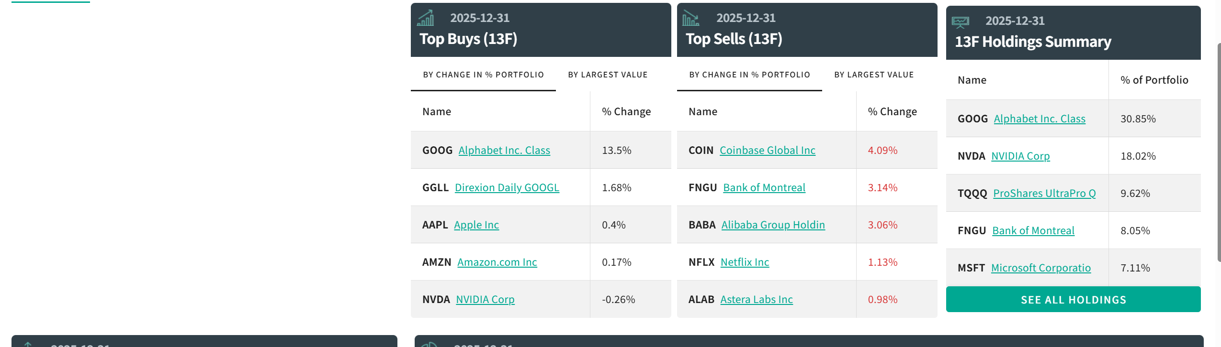Open the Astera Labs Inc link

coord(757,299)
